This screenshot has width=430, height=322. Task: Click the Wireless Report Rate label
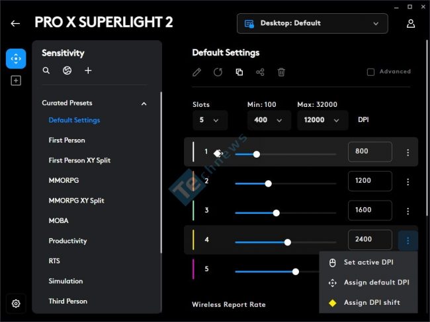pyautogui.click(x=229, y=304)
